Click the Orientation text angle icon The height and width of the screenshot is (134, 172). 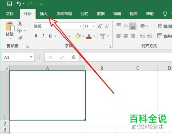pos(143,26)
